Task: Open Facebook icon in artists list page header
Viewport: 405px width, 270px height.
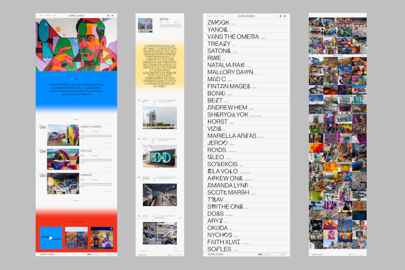Action: click(285, 16)
